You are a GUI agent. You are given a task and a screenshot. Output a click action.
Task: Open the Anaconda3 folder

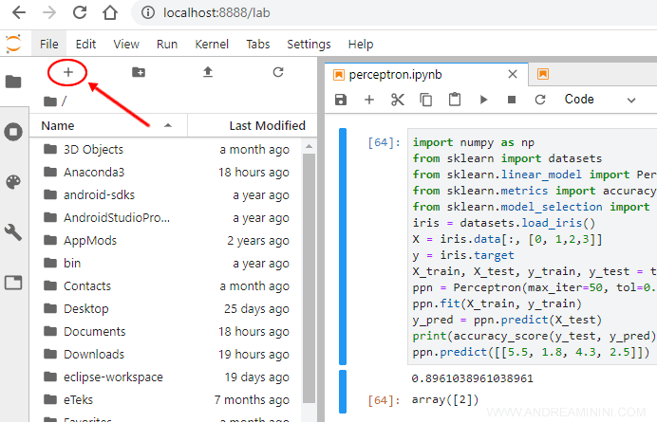point(93,172)
